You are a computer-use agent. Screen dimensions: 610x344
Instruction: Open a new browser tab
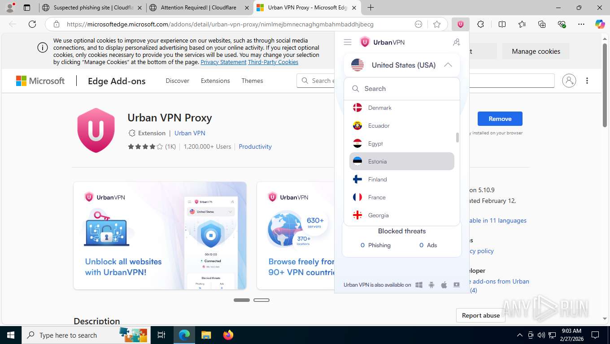pyautogui.click(x=370, y=8)
